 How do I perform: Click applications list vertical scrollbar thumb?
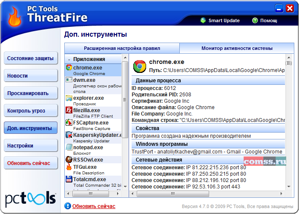[125, 99]
